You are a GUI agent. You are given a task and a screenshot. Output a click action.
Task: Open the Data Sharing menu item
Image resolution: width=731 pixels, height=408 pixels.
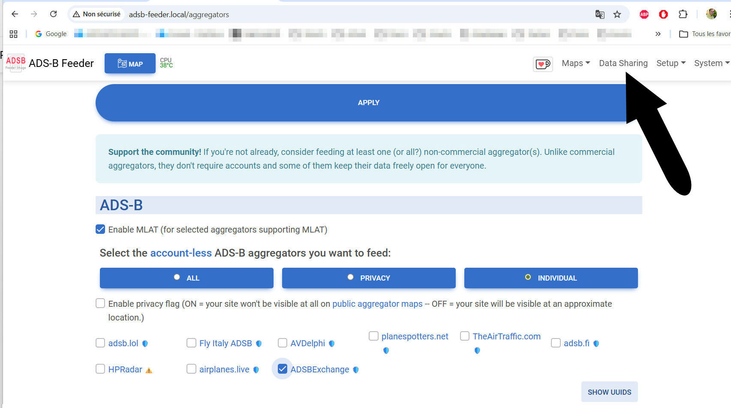623,63
